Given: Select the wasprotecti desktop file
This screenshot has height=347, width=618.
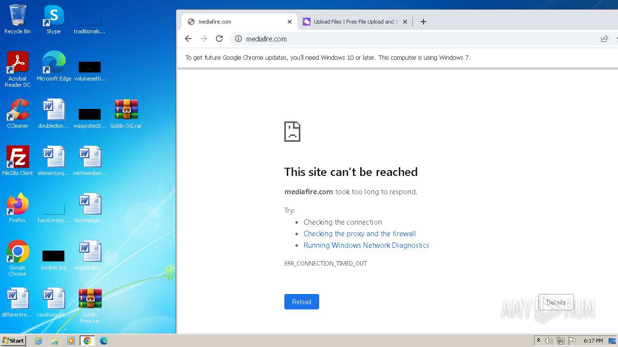Looking at the screenshot, I should coord(90,118).
